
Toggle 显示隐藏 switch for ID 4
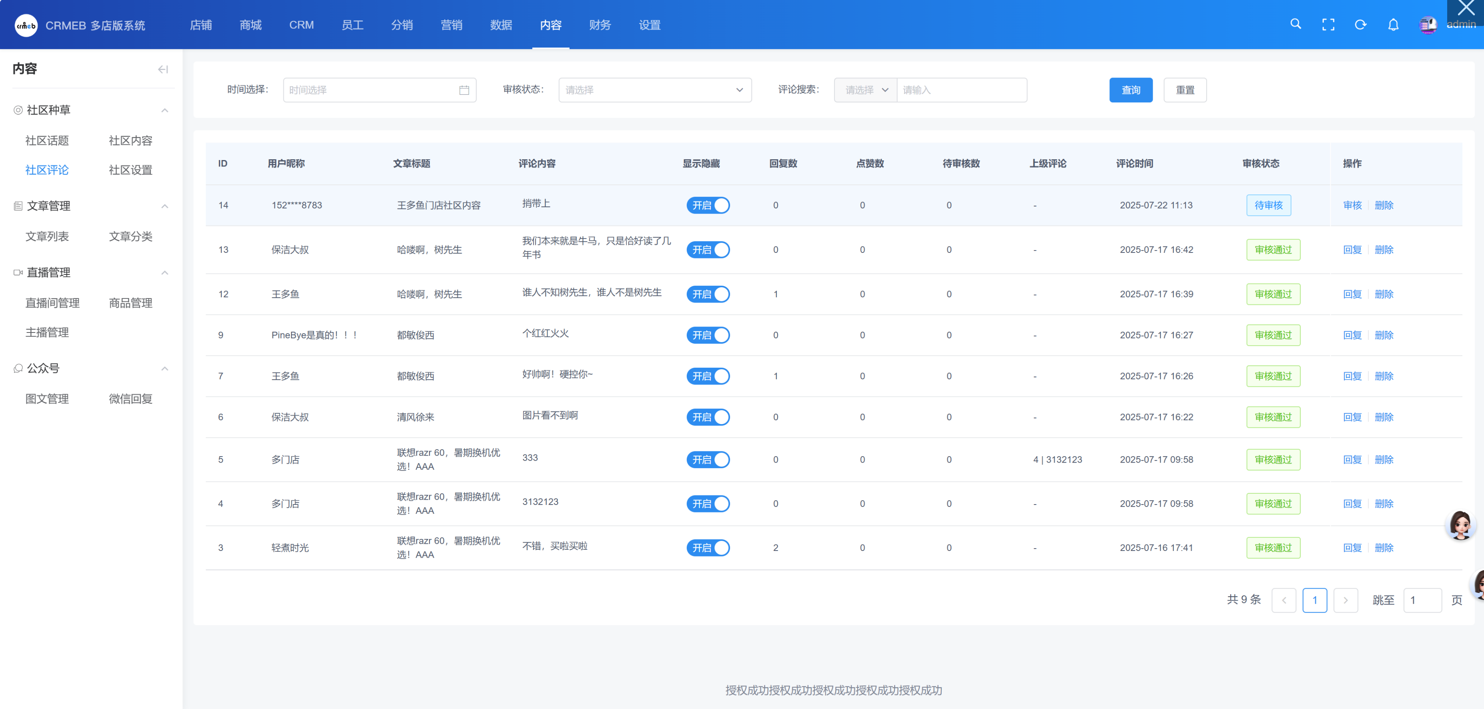coord(708,503)
